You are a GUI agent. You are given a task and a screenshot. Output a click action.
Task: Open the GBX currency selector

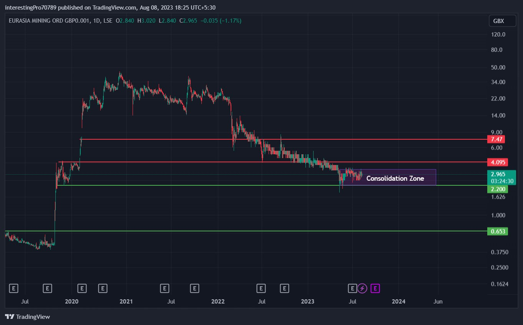(502, 21)
